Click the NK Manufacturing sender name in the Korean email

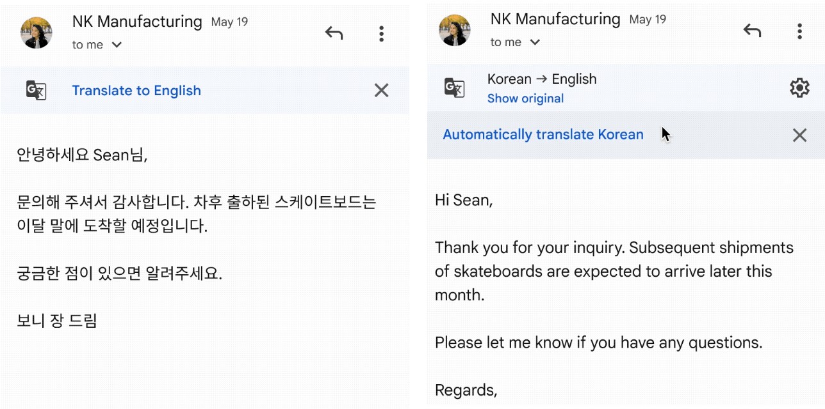pos(137,22)
